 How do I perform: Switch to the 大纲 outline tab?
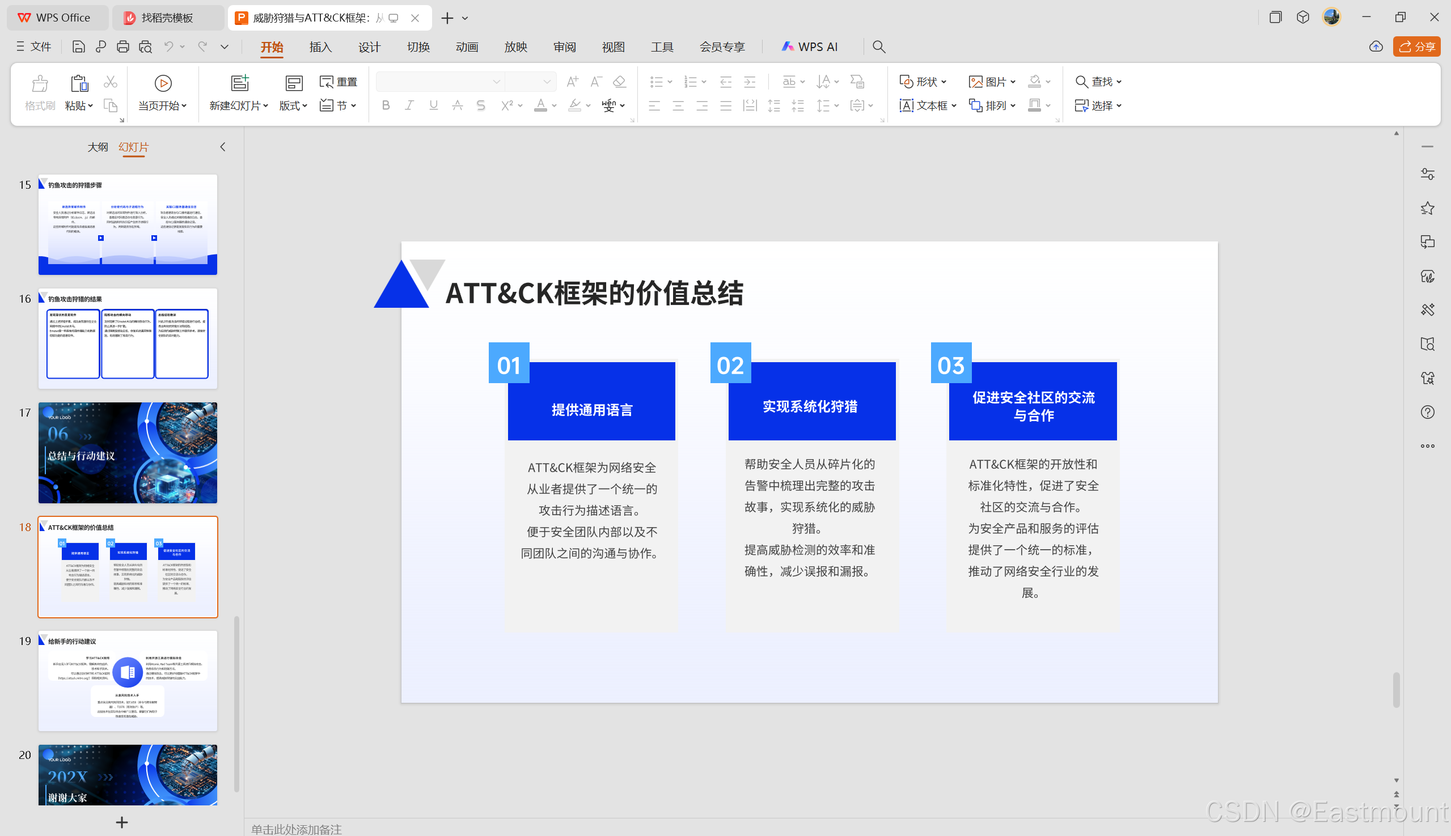click(x=98, y=147)
